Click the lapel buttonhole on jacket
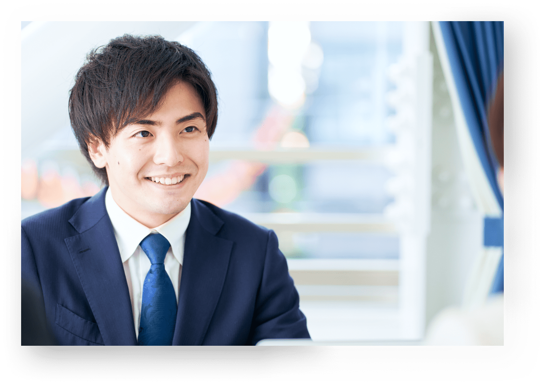 pyautogui.click(x=84, y=250)
